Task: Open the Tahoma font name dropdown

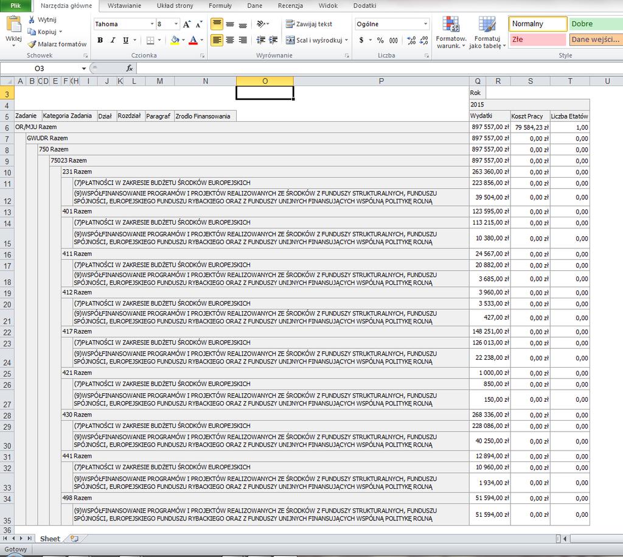Action: [x=151, y=24]
